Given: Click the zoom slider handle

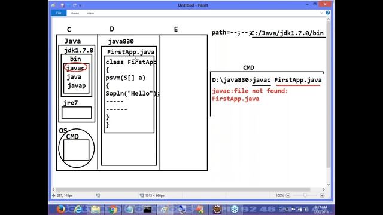Looking at the screenshot, I should (x=305, y=195).
